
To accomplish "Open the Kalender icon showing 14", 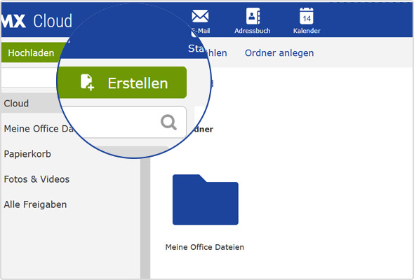I will (306, 16).
